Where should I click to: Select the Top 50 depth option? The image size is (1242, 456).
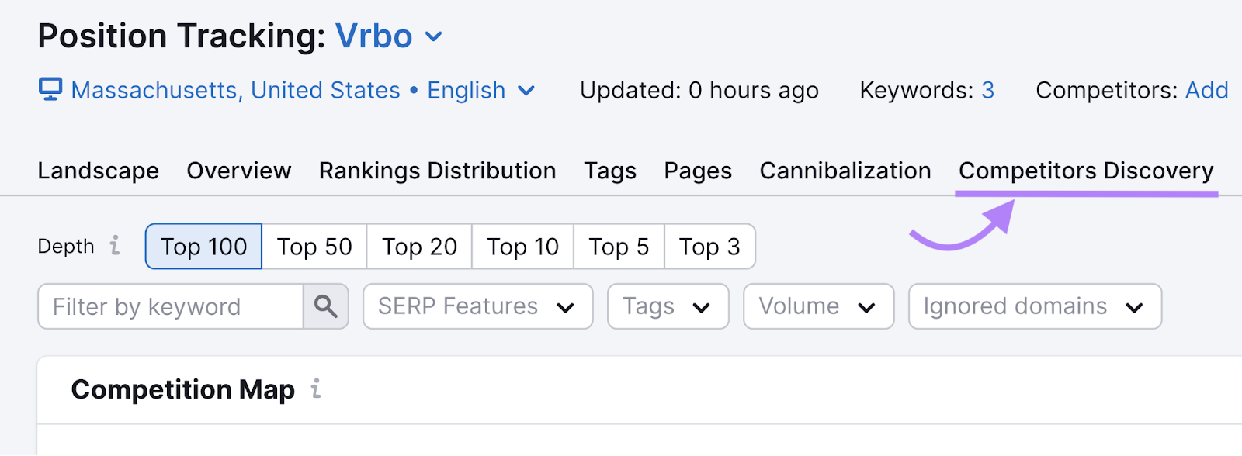pos(314,247)
